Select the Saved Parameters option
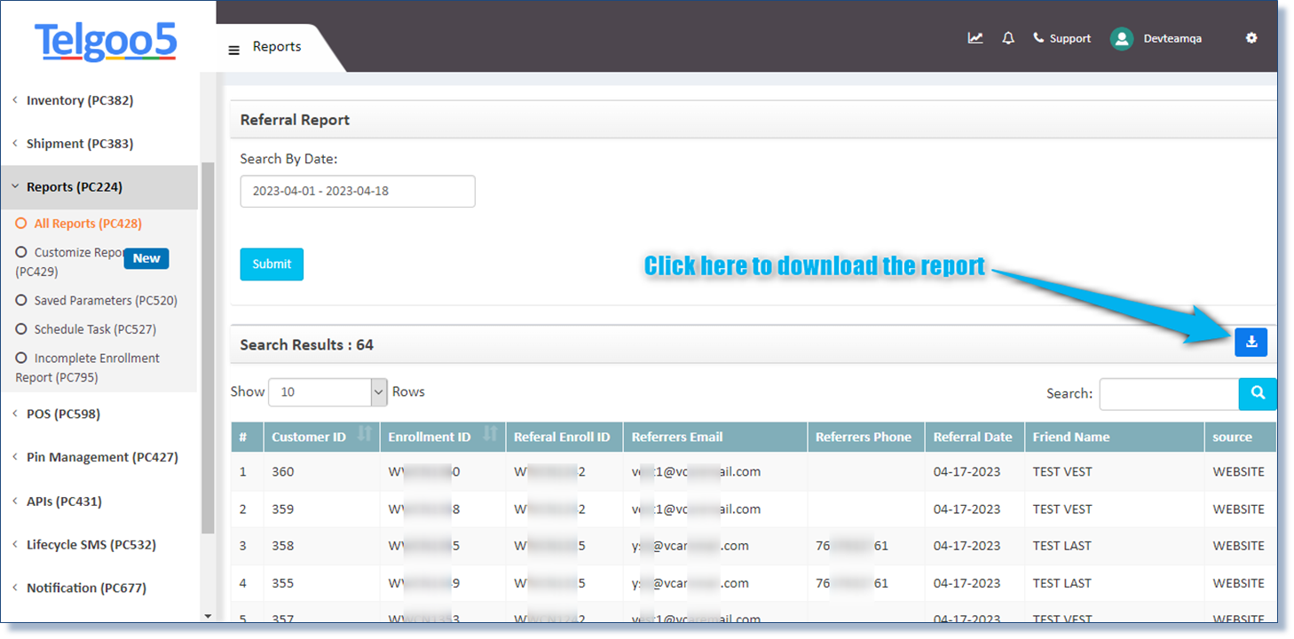Viewport: 1294px width, 639px height. (x=105, y=300)
